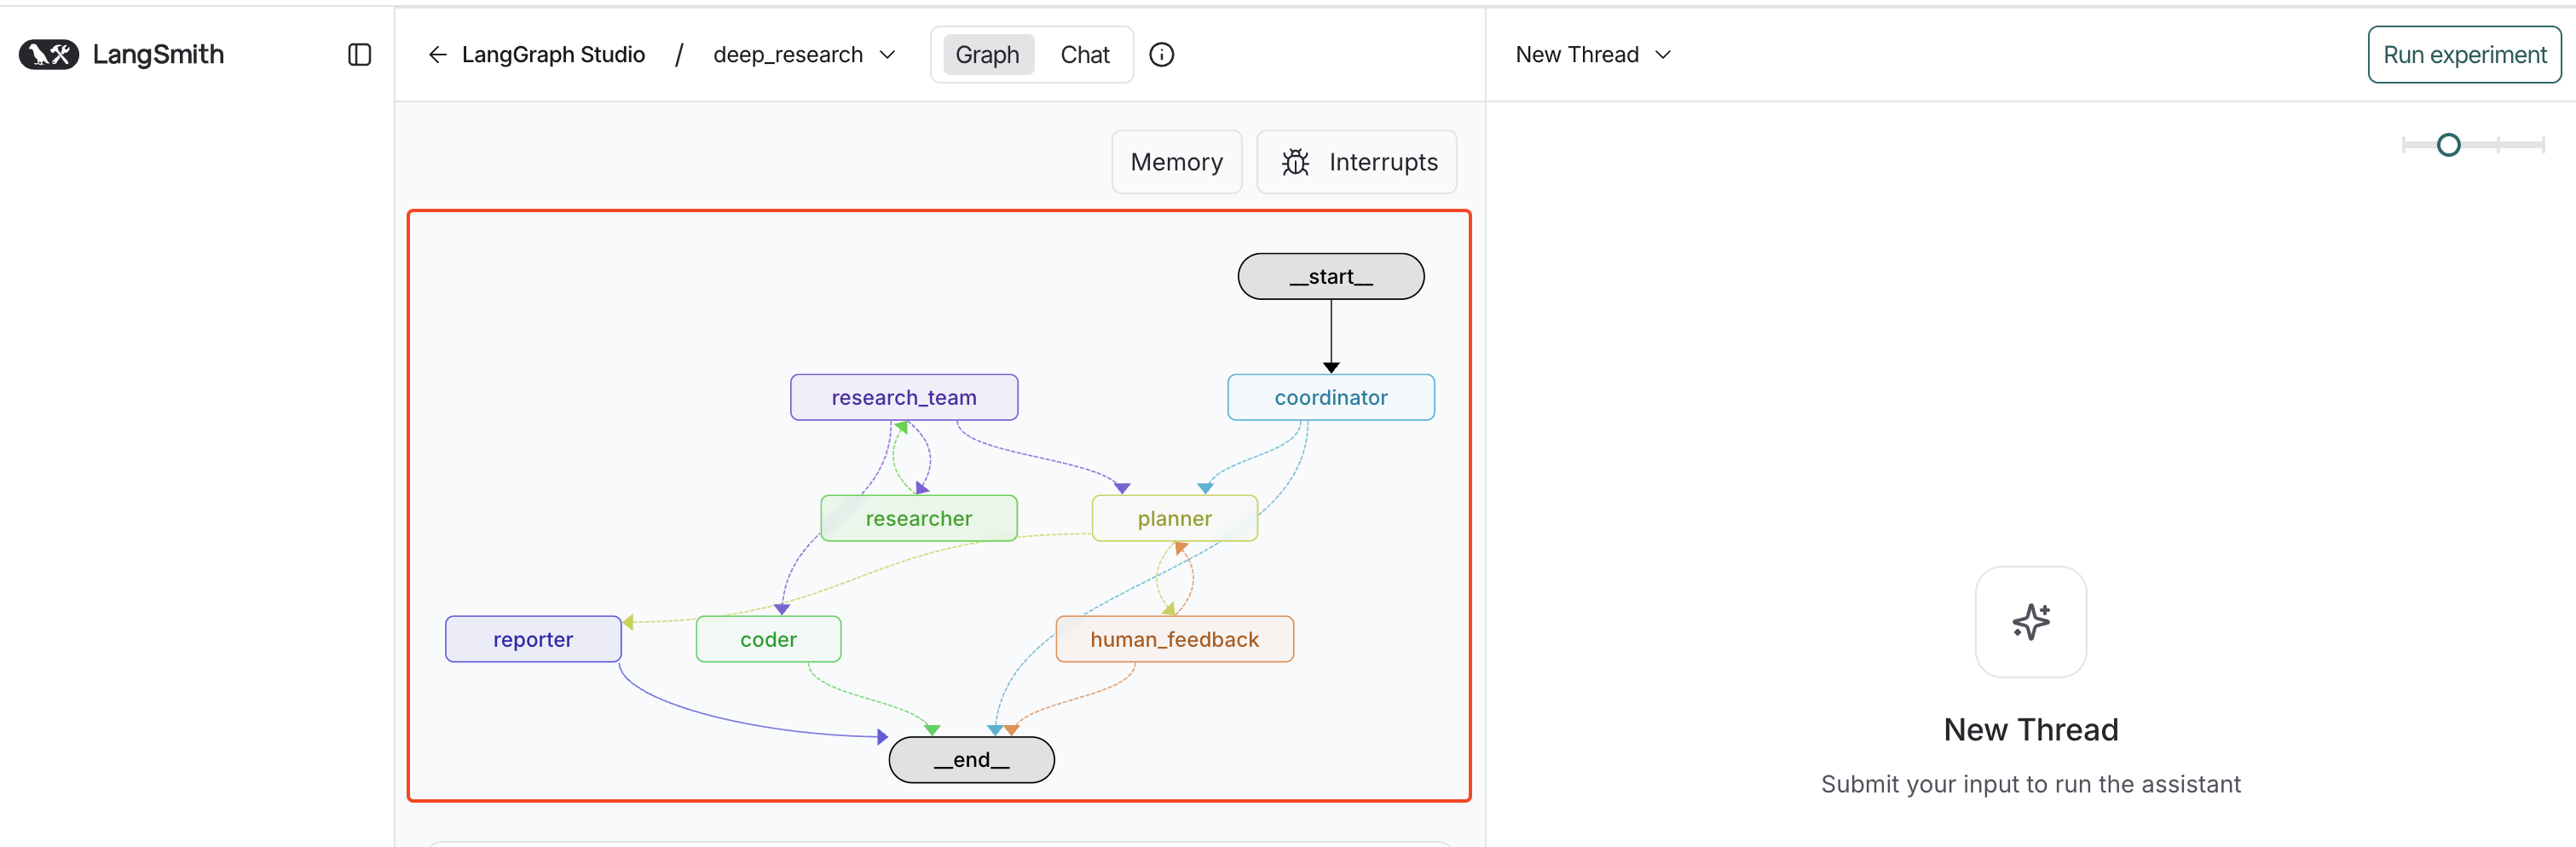The image size is (2576, 847).
Task: Select LangGraph Studio in the breadcrumb
Action: 554,54
